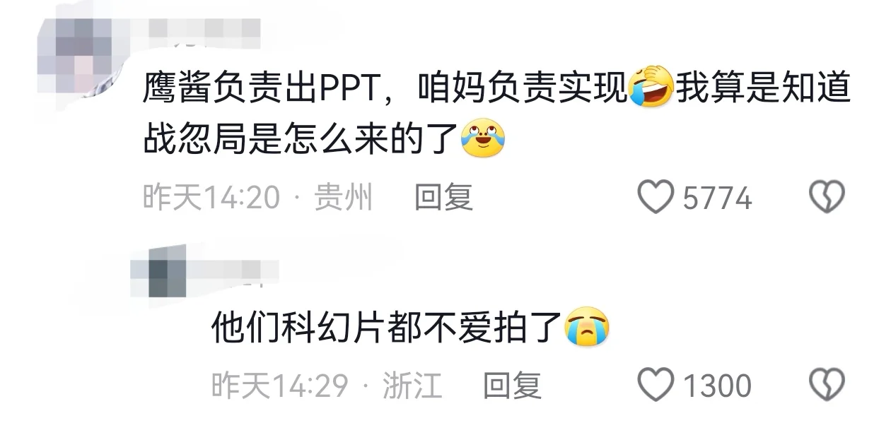This screenshot has width=891, height=435.
Task: Click the teary smiling emoji after 怎么来的了
Action: (x=483, y=138)
